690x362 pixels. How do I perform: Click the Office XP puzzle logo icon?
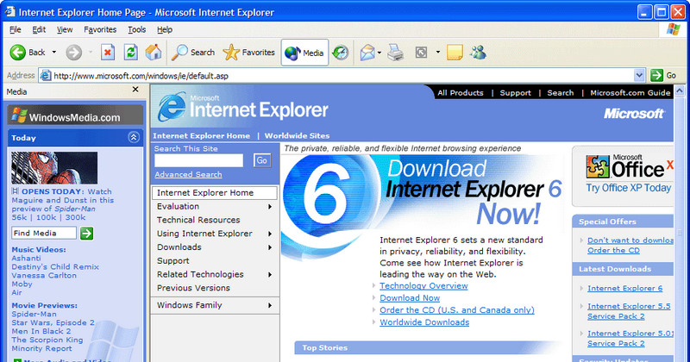(598, 166)
